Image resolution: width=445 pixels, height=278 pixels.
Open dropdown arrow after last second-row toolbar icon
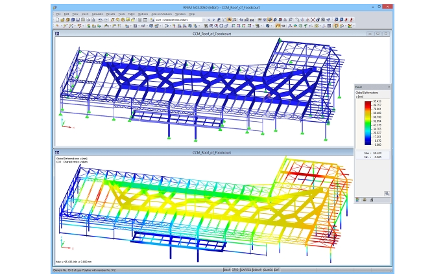pos(354,26)
